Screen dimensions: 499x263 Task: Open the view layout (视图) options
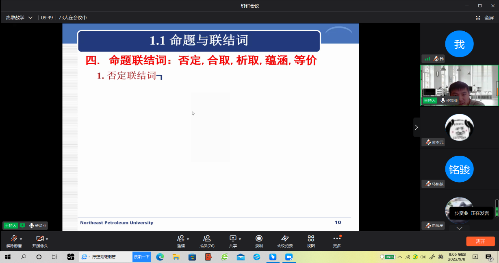(311, 239)
